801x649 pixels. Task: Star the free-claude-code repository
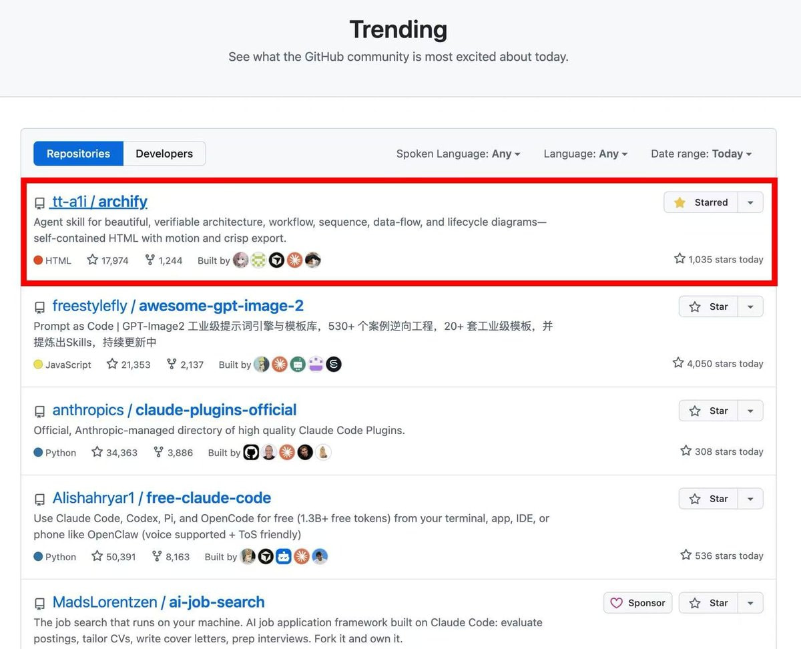pyautogui.click(x=708, y=499)
